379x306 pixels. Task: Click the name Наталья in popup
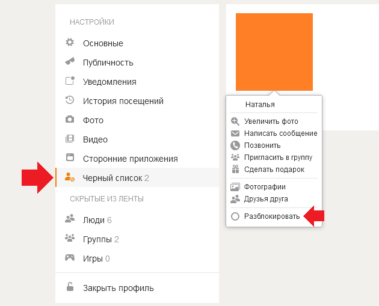tap(260, 105)
